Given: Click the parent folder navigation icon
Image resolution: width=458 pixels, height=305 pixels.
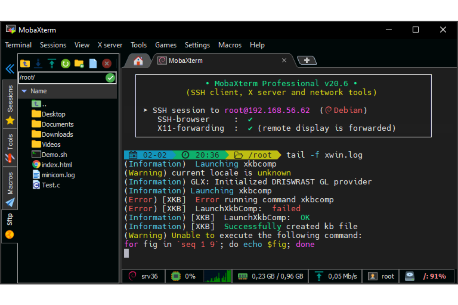Looking at the screenshot, I should [x=25, y=64].
